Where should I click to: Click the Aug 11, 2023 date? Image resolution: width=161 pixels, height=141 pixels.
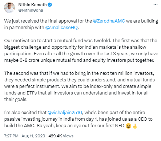[x=33, y=136]
